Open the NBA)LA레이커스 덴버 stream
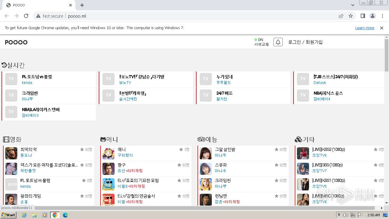 point(41,109)
